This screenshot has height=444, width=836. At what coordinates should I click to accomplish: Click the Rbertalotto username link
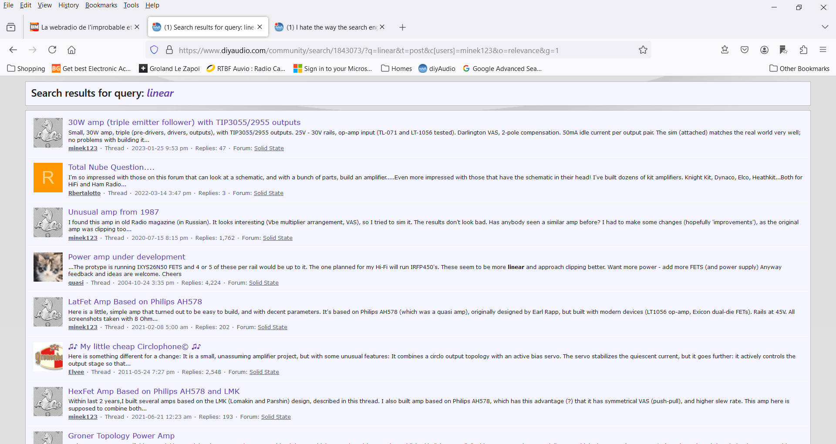[84, 193]
